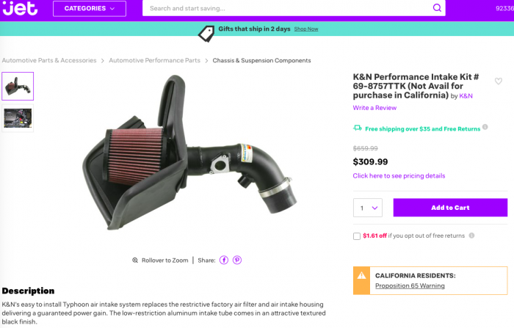
Task: Click the Rollover to Zoom magnifier icon
Action: coord(135,260)
